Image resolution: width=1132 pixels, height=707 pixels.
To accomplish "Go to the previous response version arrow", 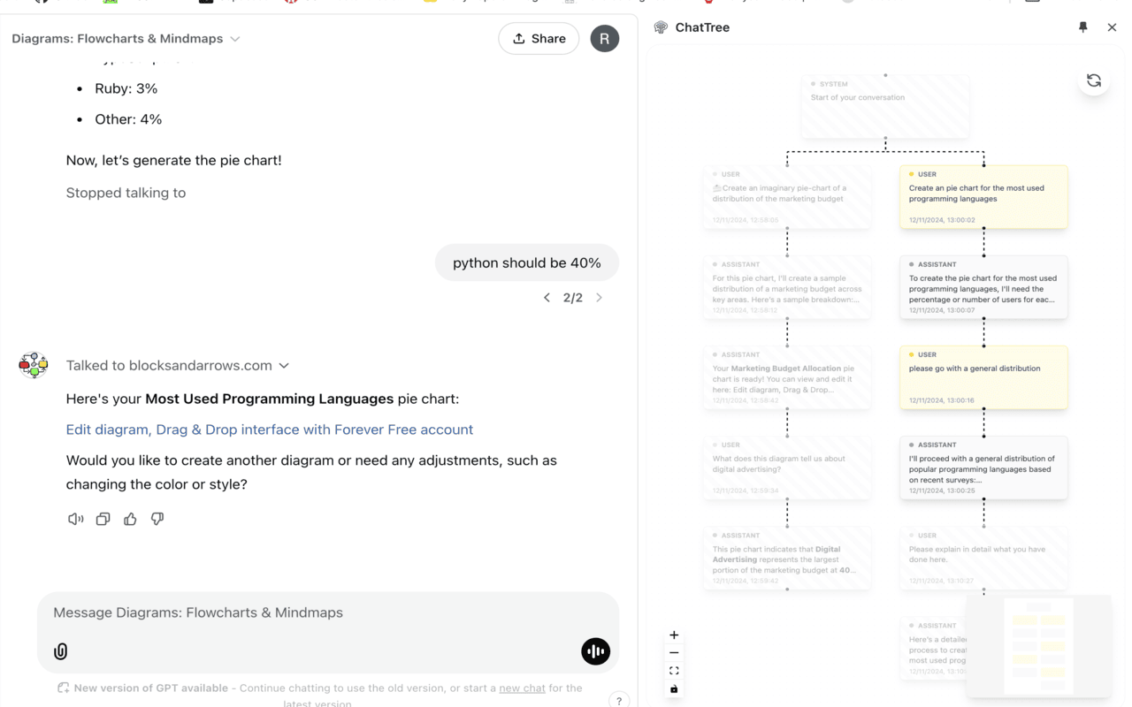I will click(547, 298).
